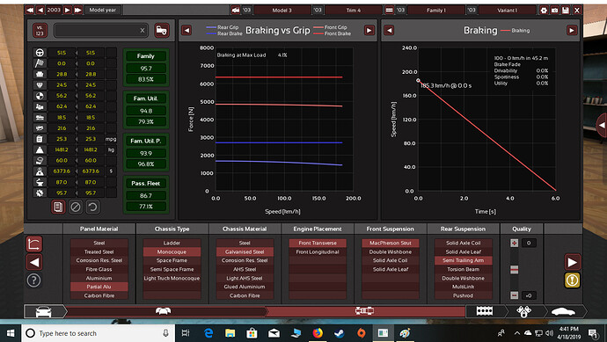Open the game settings gear icon

pos(544,10)
